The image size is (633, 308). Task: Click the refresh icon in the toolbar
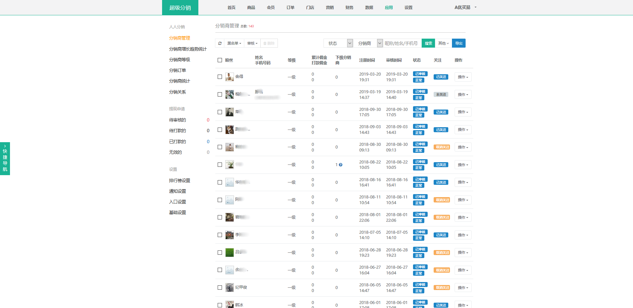220,43
